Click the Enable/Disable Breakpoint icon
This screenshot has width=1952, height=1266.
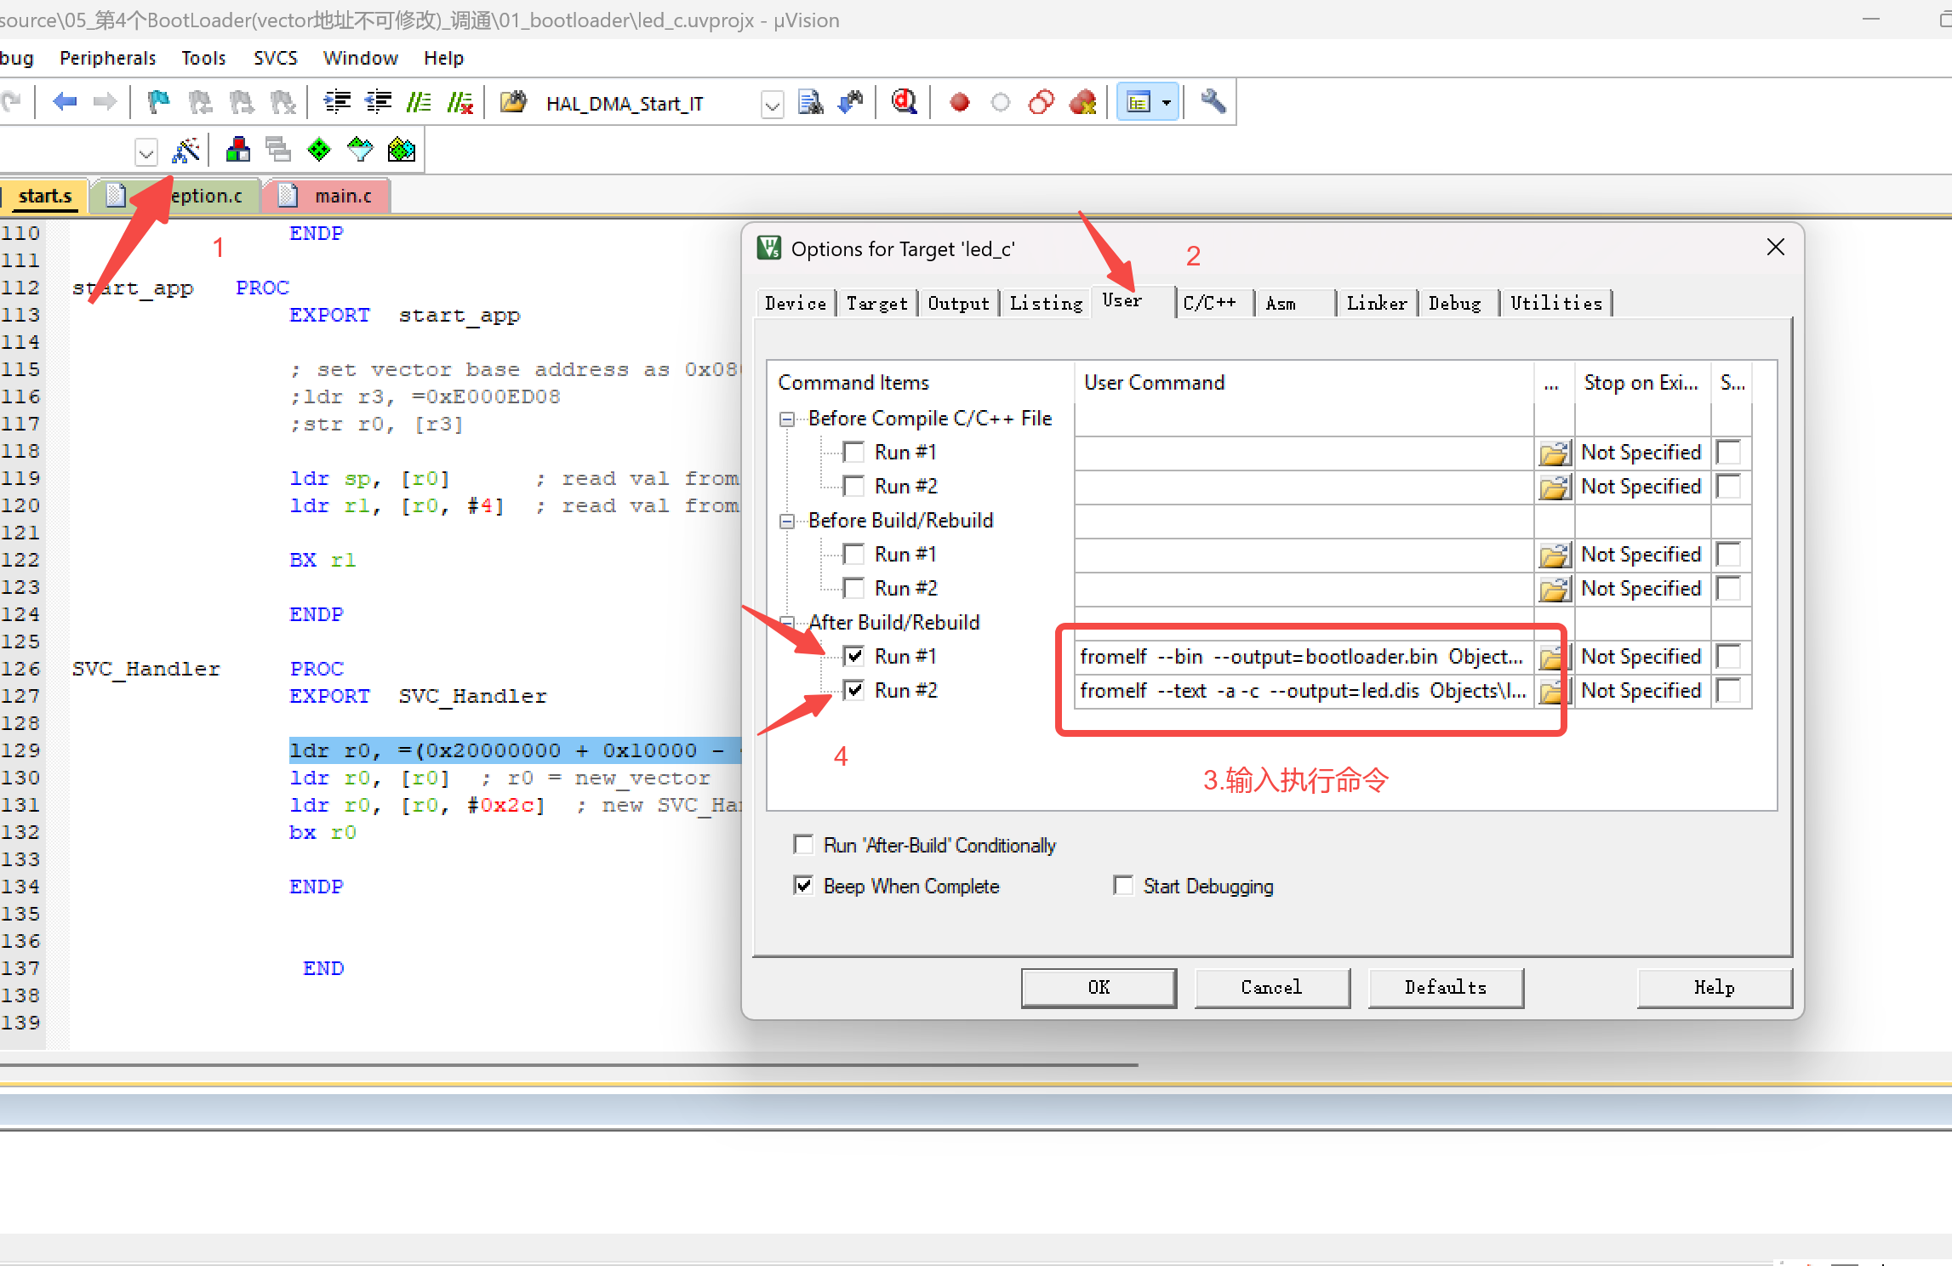coord(1001,102)
